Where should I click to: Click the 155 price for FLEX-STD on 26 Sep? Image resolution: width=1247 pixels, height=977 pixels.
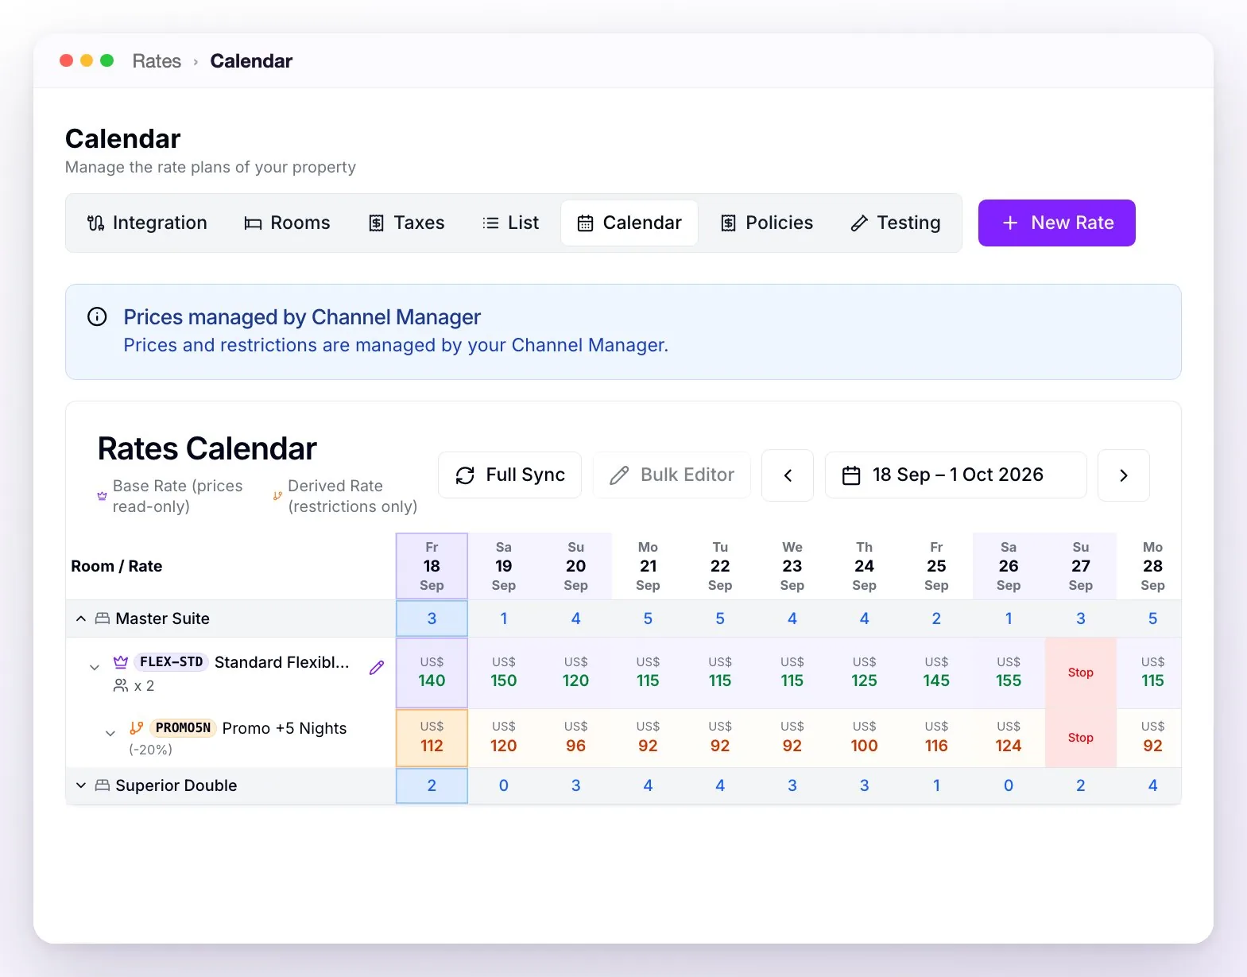point(1009,673)
